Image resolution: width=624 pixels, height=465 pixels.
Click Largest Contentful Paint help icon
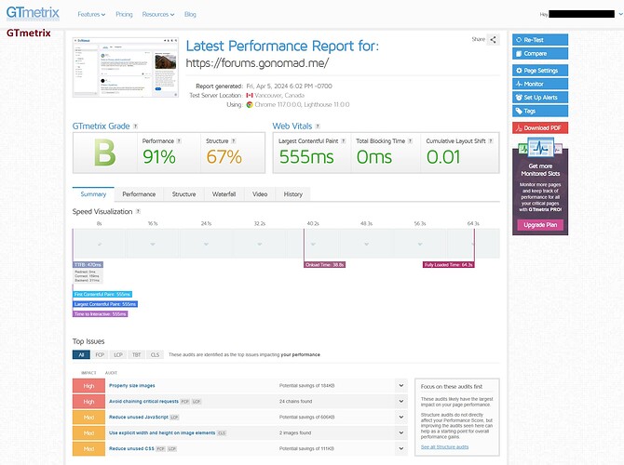(x=343, y=141)
